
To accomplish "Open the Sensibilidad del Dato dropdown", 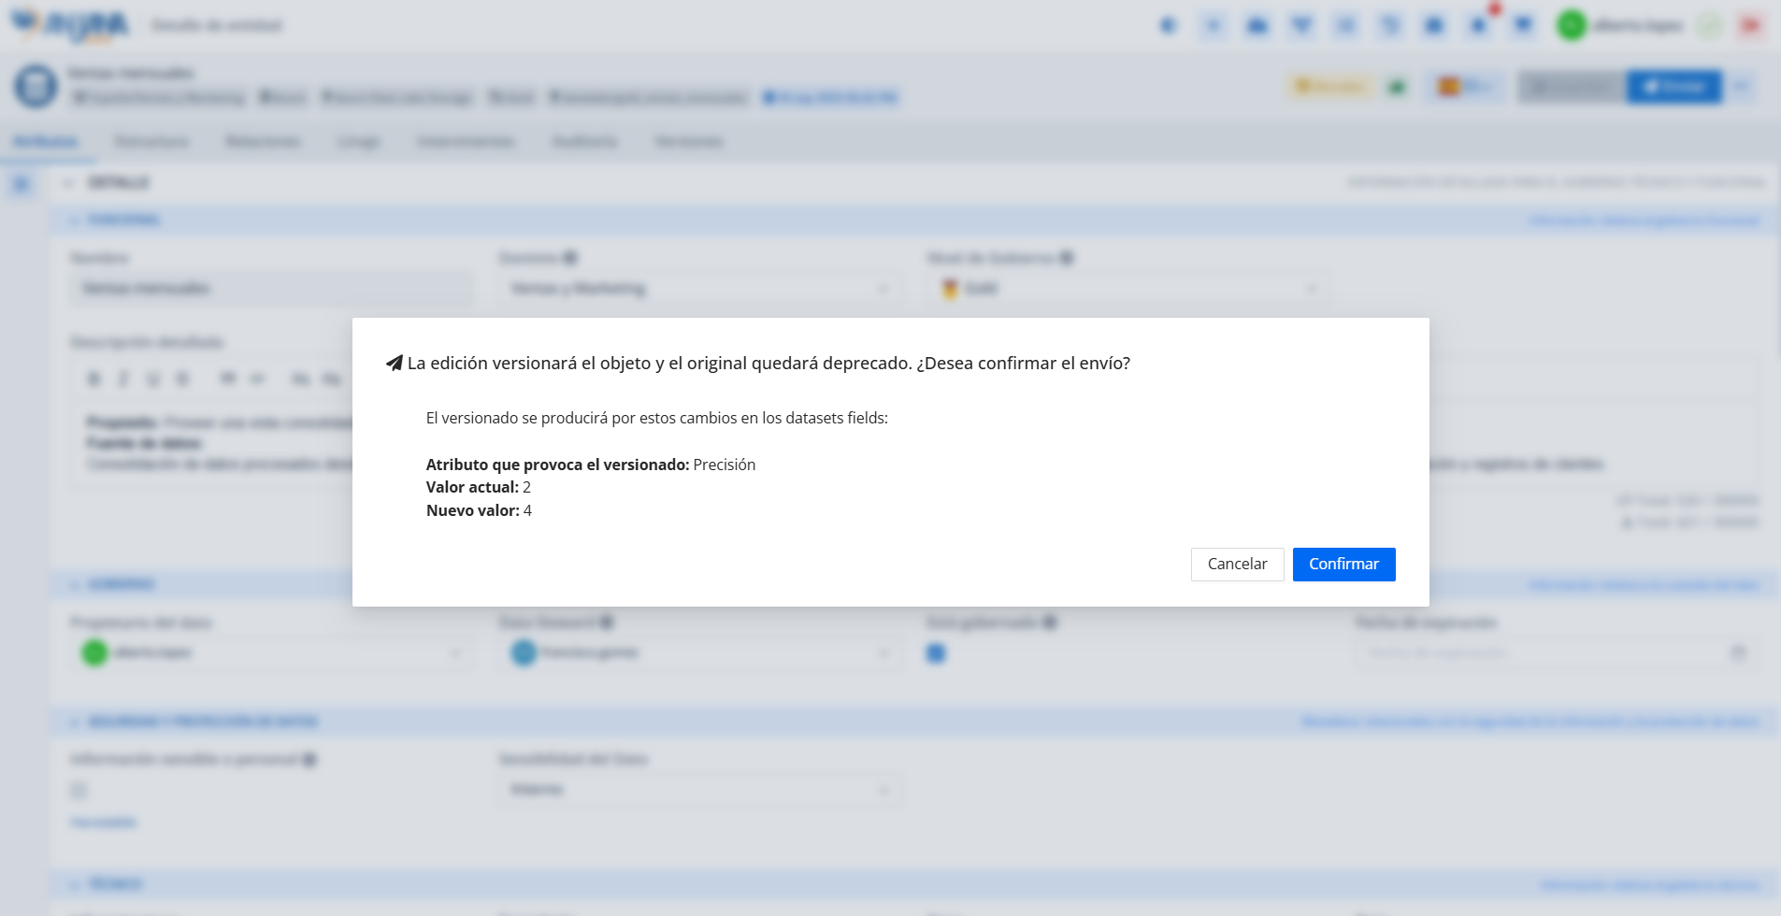I will (x=699, y=790).
